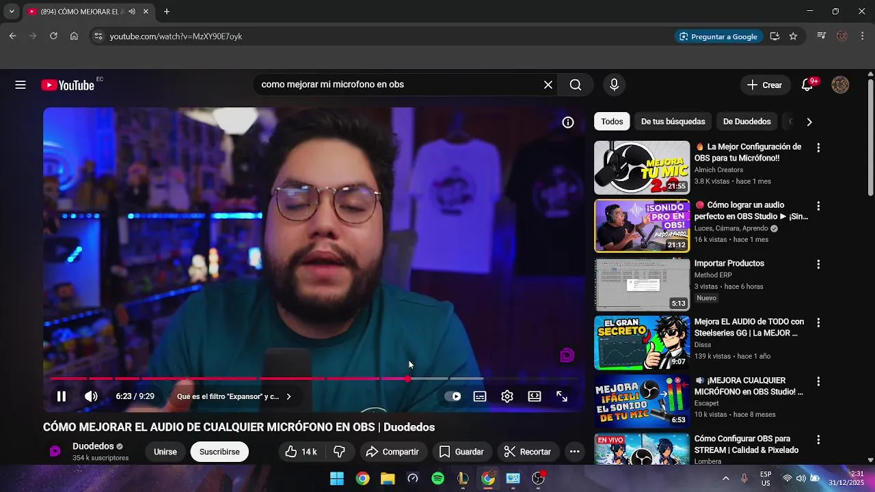Open a new browser tab

click(x=166, y=12)
